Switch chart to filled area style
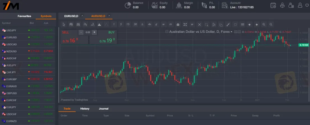The image size is (310, 125). 99,25
